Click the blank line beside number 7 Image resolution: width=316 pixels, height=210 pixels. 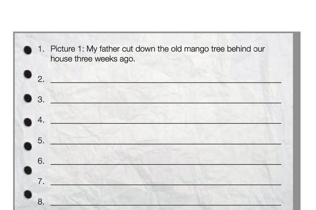[x=166, y=184]
